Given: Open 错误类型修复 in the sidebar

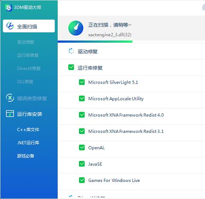Looking at the screenshot, I should click(x=32, y=98).
